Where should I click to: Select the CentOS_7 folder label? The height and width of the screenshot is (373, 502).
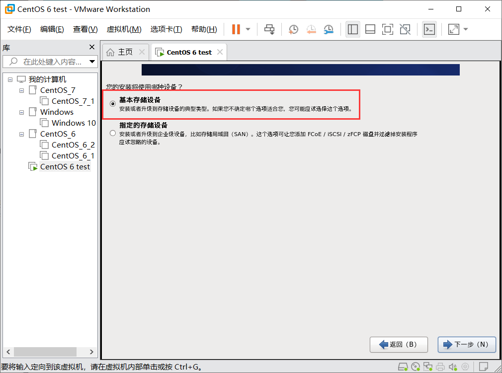pos(58,90)
